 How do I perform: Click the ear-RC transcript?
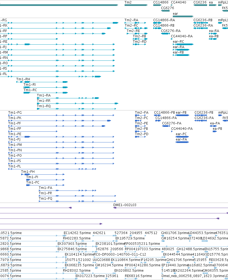tap(183, 44)
